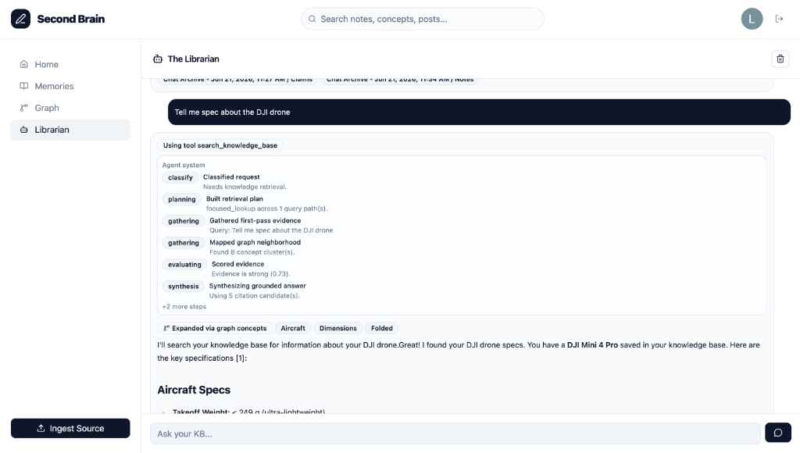Click the synthesis step tag
Viewport: 800px width, 453px height.
(183, 286)
